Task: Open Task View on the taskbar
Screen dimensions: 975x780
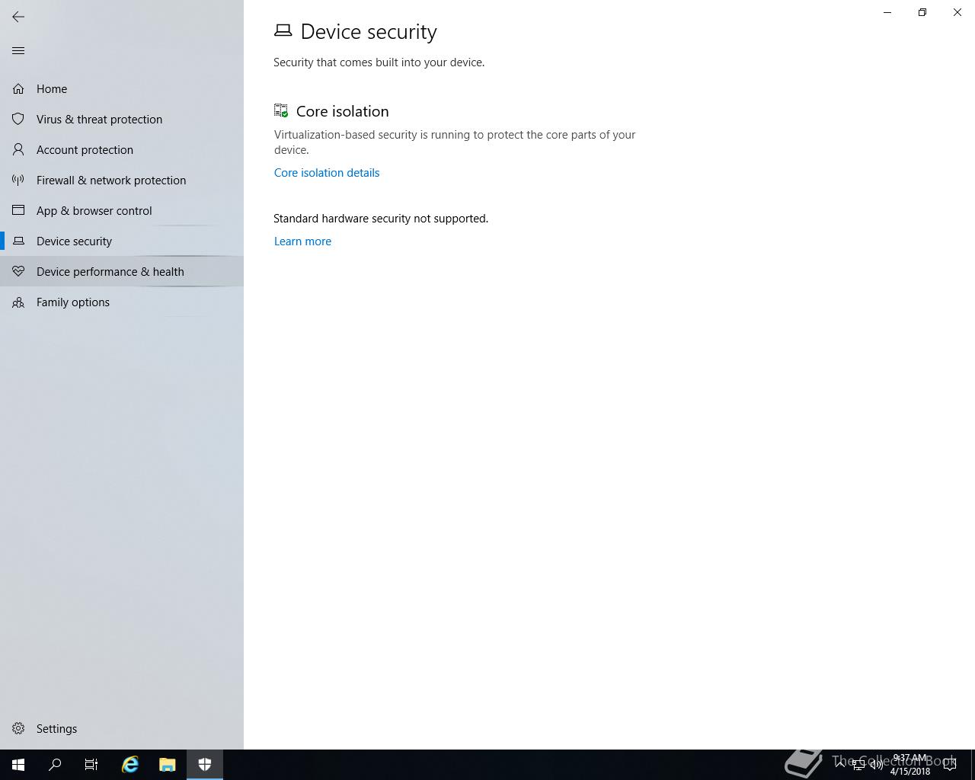Action: point(91,765)
